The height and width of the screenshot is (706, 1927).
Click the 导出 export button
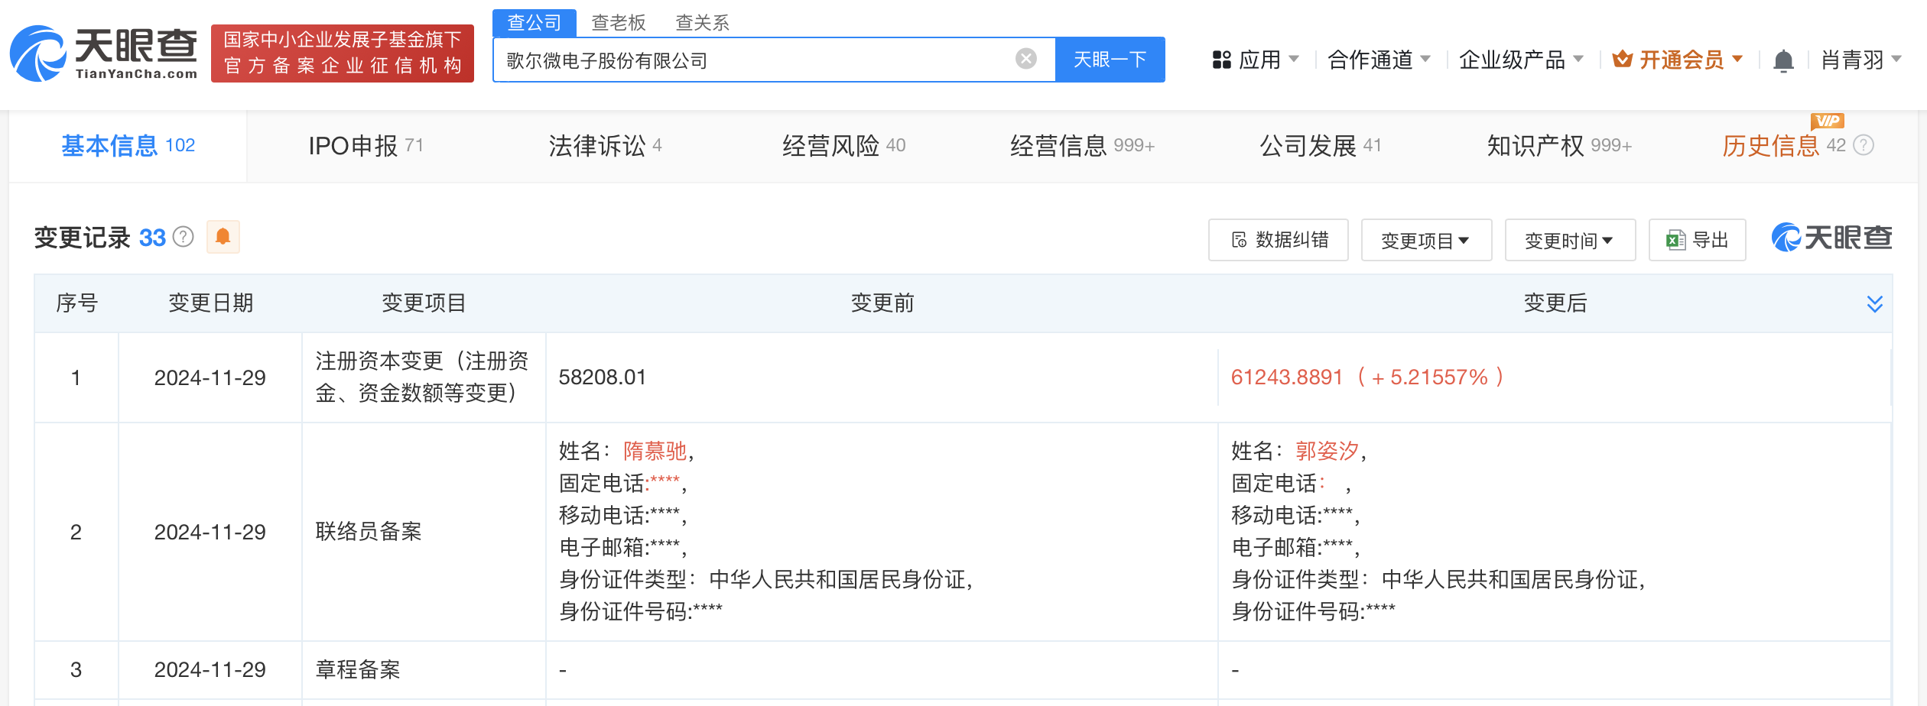[1697, 240]
